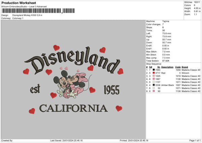Image resolution: width=202 pixels, height=143 pixels.
Task: Click the "Stop Sequence:" label
Action: point(154,64)
